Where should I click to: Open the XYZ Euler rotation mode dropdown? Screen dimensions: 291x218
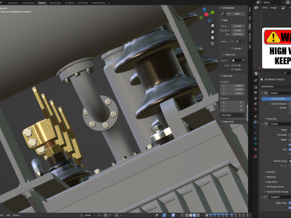pyautogui.click(x=233, y=115)
